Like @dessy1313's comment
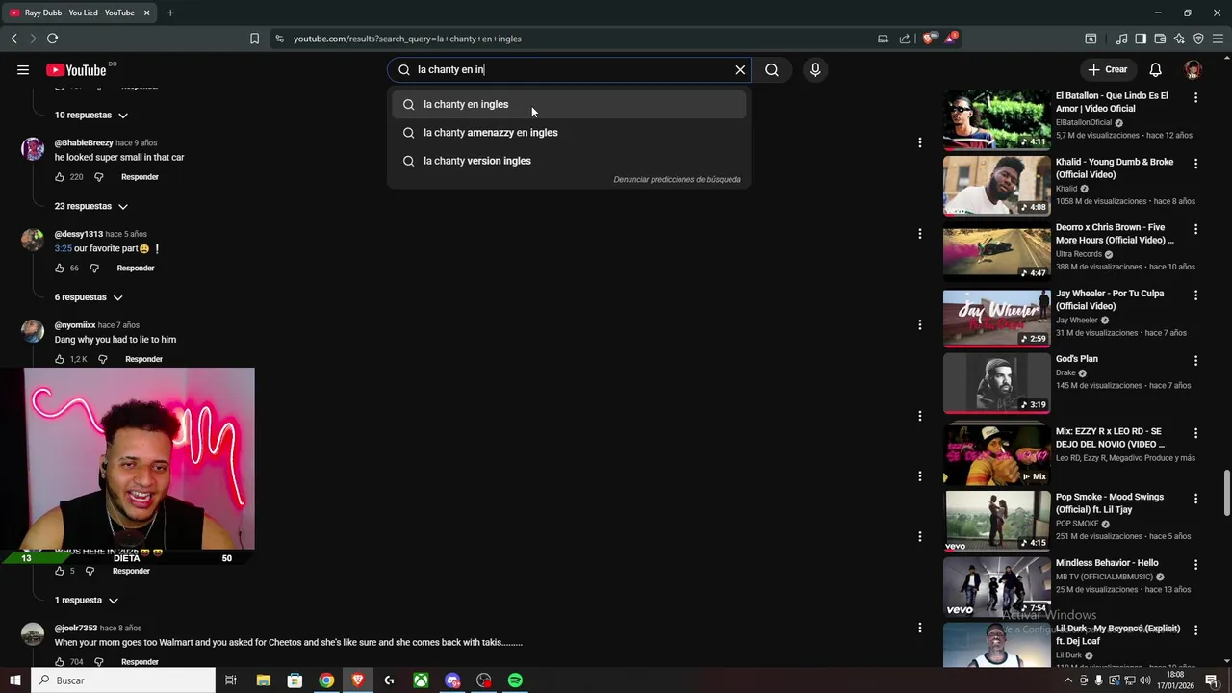This screenshot has width=1232, height=693. (60, 268)
